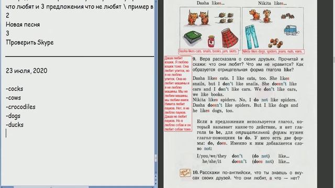Click exercise number '10.' in the textbook
This screenshot has width=335, height=188.
(195, 172)
